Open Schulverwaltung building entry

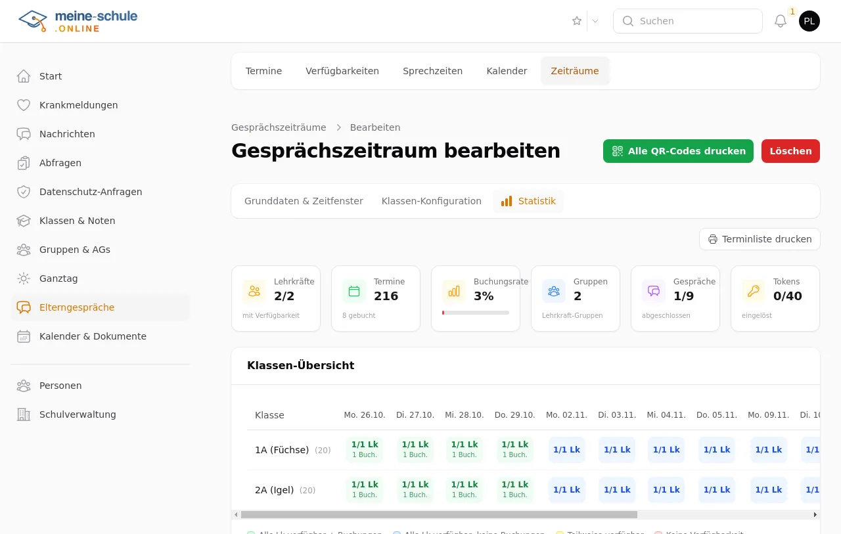coord(100,414)
